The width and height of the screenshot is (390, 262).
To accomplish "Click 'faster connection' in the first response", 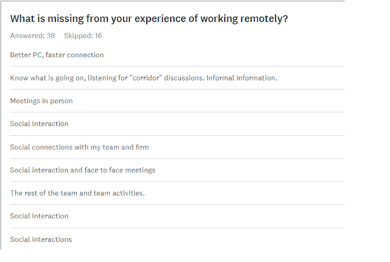I will [74, 55].
